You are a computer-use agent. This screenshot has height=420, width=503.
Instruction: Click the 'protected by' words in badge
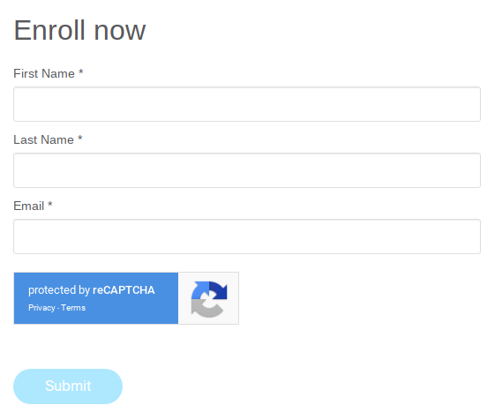(x=59, y=290)
